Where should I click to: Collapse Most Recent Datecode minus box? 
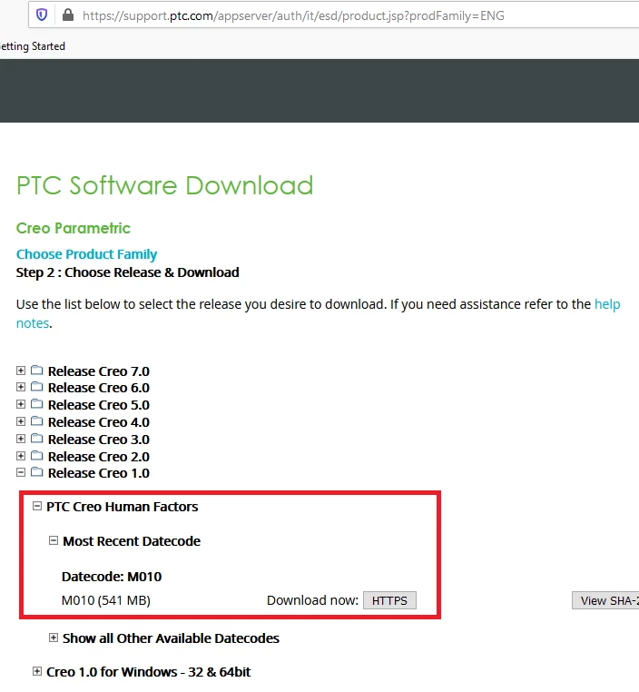click(54, 540)
